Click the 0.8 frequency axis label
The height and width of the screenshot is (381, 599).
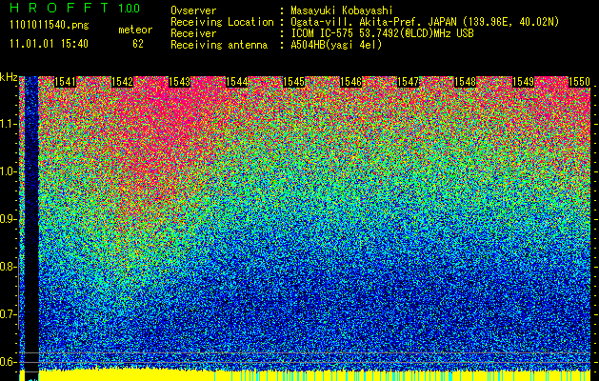(x=8, y=267)
